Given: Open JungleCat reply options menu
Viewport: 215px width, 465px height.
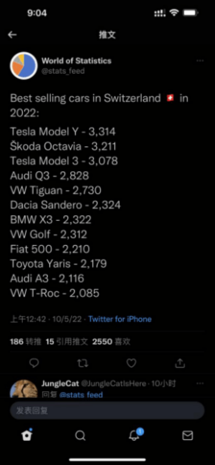Looking at the screenshot, I should [200, 383].
